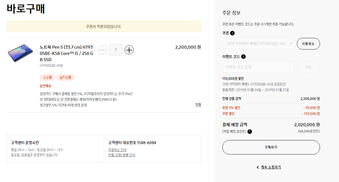
Task: Click the back chevron beside 계속 쇼핑하기
Action: pyautogui.click(x=258, y=167)
